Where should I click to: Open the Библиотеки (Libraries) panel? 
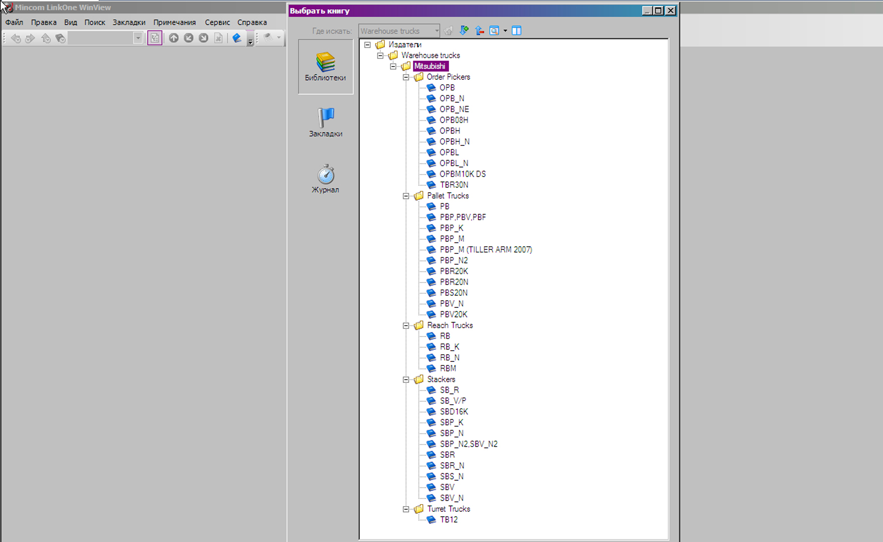point(325,67)
